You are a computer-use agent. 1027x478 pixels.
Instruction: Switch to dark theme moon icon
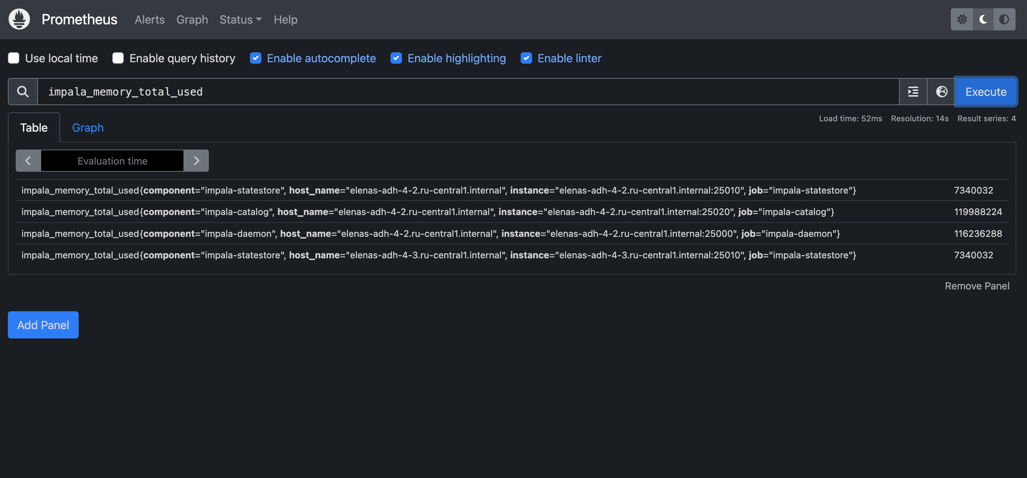click(x=983, y=19)
